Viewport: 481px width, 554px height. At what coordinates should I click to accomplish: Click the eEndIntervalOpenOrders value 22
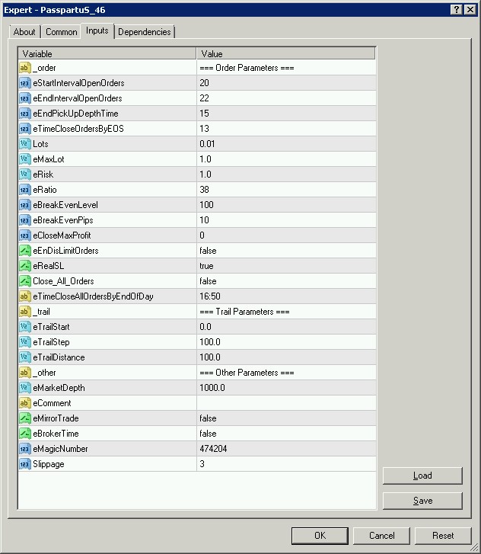click(204, 98)
